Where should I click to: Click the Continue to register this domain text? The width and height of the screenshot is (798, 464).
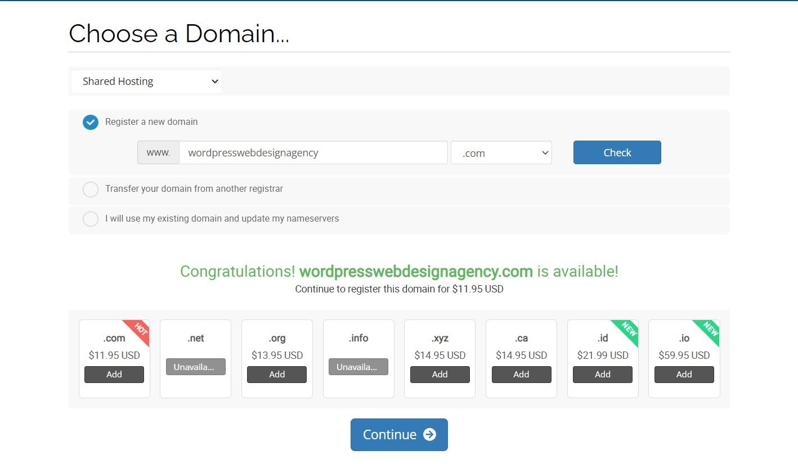(x=399, y=290)
